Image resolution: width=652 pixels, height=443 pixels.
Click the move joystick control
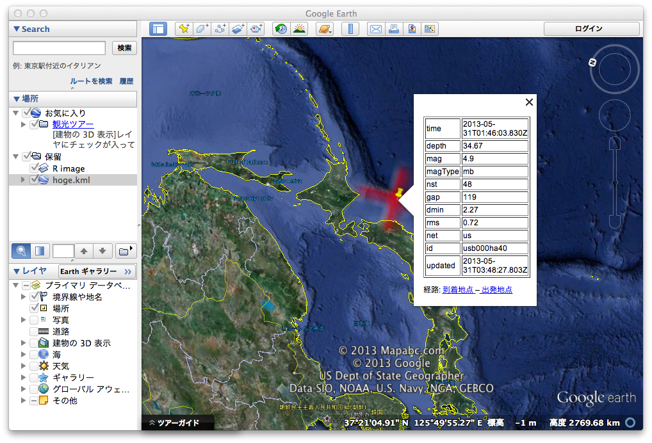click(x=615, y=115)
